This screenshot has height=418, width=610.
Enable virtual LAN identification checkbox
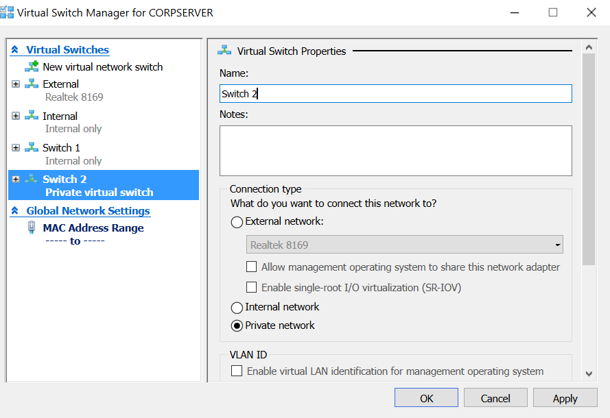tap(237, 371)
